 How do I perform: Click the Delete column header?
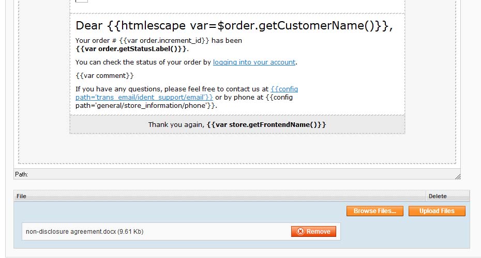pyautogui.click(x=437, y=196)
